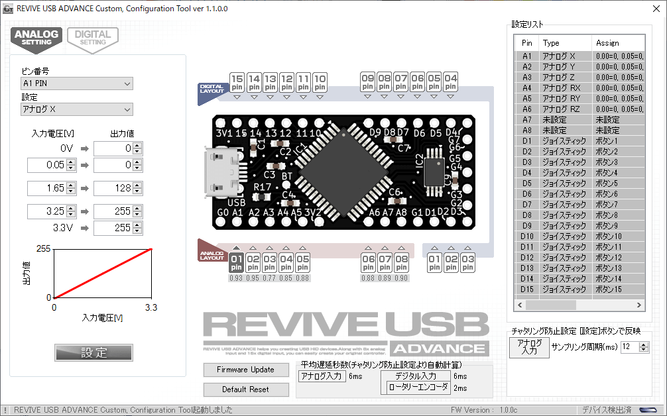
Task: Click the Pin column header
Action: pos(527,43)
